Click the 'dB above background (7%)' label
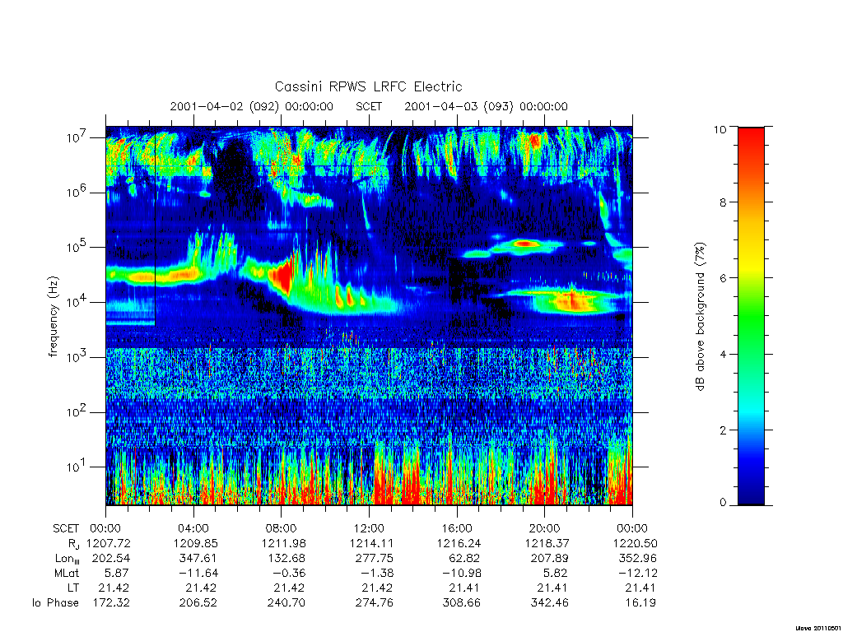The width and height of the screenshot is (843, 632). tap(700, 317)
